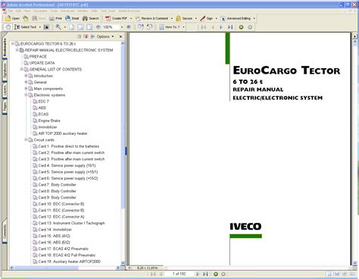Collapse the GENERAL LIST OF CONTENTS bookmark

pos(21,69)
